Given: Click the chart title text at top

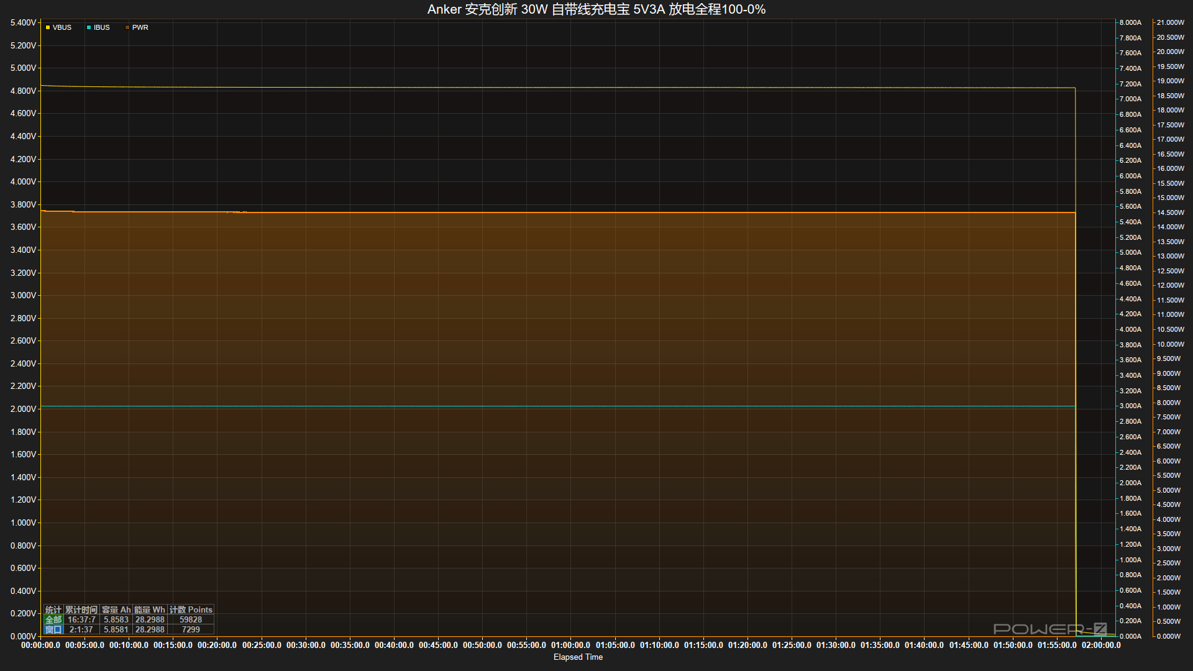Looking at the screenshot, I should click(x=596, y=9).
